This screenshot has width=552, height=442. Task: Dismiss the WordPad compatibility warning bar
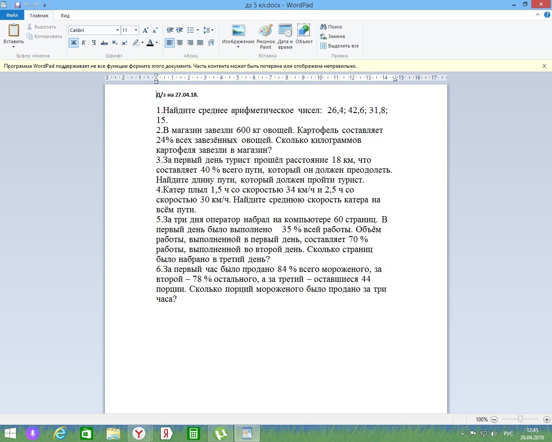[x=544, y=66]
